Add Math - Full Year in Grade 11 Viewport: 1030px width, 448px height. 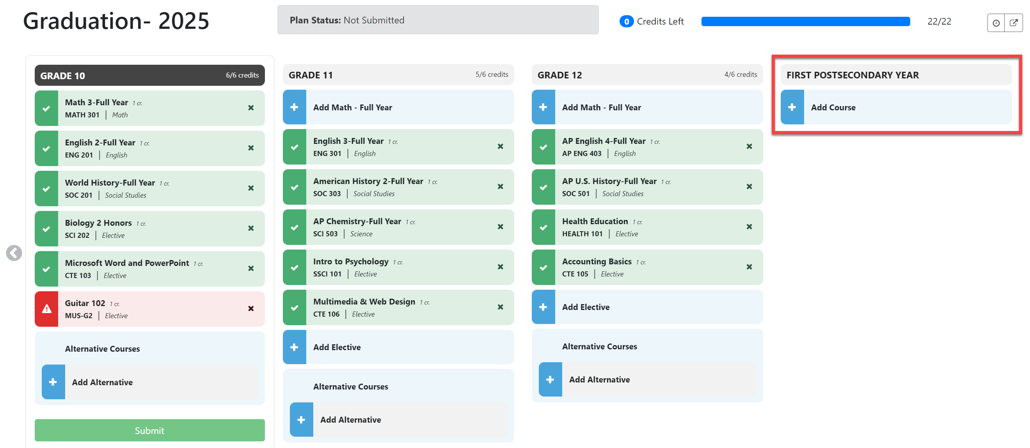398,107
